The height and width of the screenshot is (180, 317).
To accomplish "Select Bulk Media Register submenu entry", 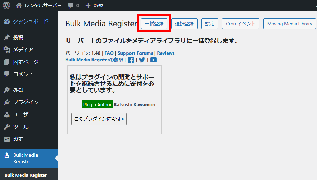I will point(26,175).
